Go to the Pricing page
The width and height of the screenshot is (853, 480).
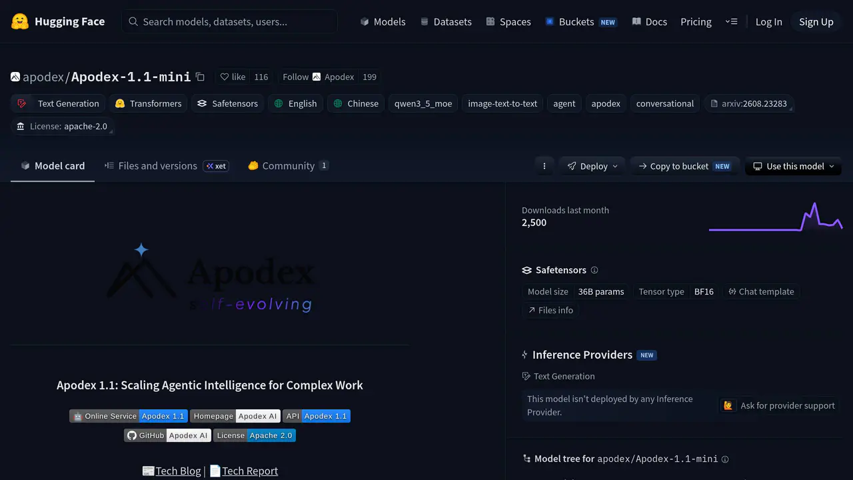(x=696, y=21)
